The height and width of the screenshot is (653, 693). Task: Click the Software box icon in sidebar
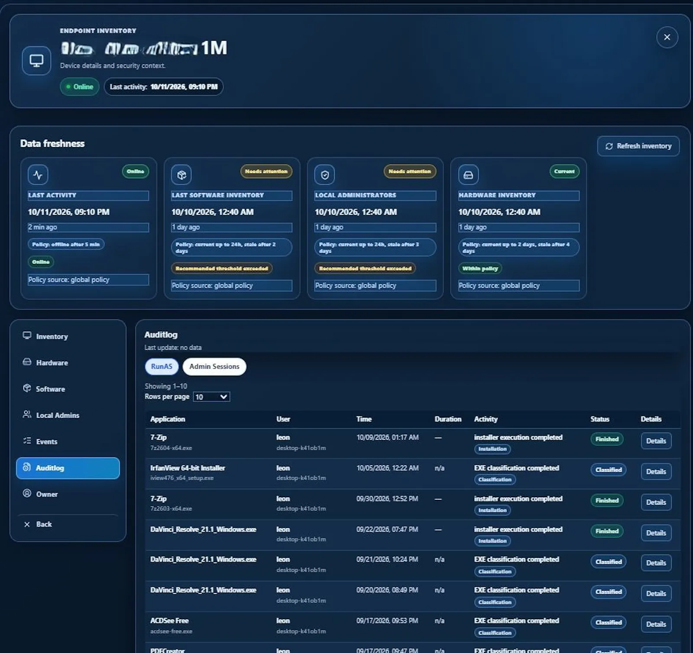[27, 388]
